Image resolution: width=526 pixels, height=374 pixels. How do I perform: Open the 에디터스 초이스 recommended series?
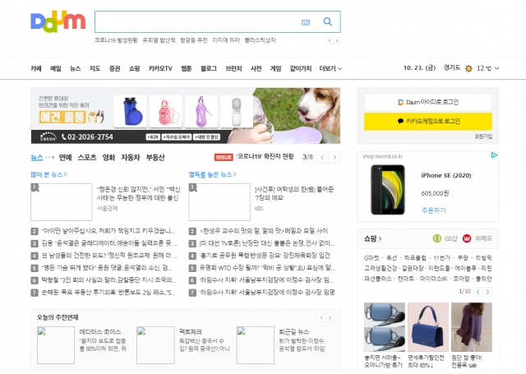pos(100,332)
